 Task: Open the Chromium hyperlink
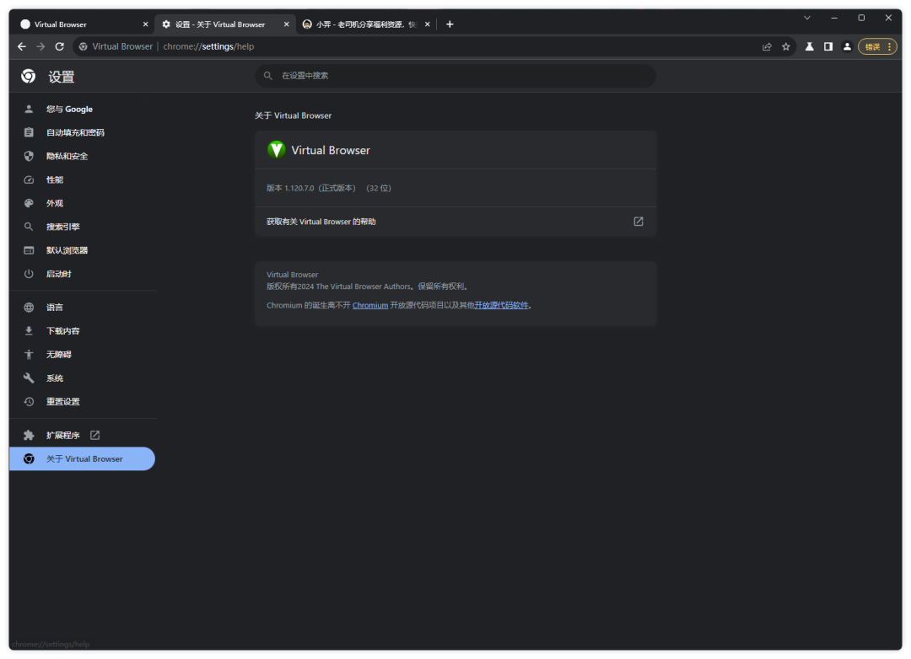[370, 305]
